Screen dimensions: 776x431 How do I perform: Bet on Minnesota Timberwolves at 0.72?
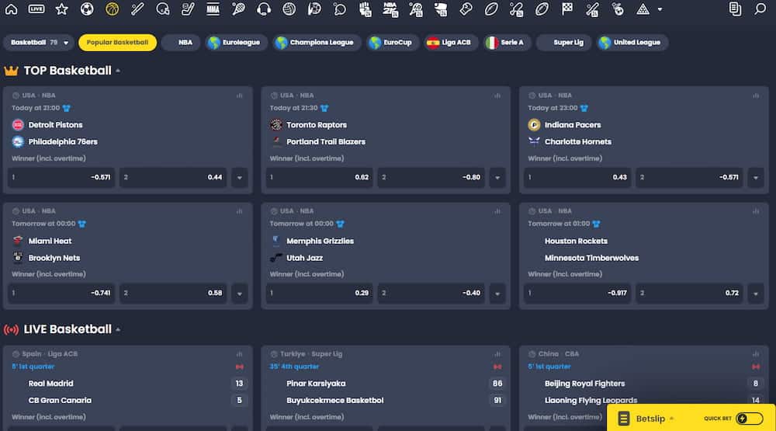point(689,294)
